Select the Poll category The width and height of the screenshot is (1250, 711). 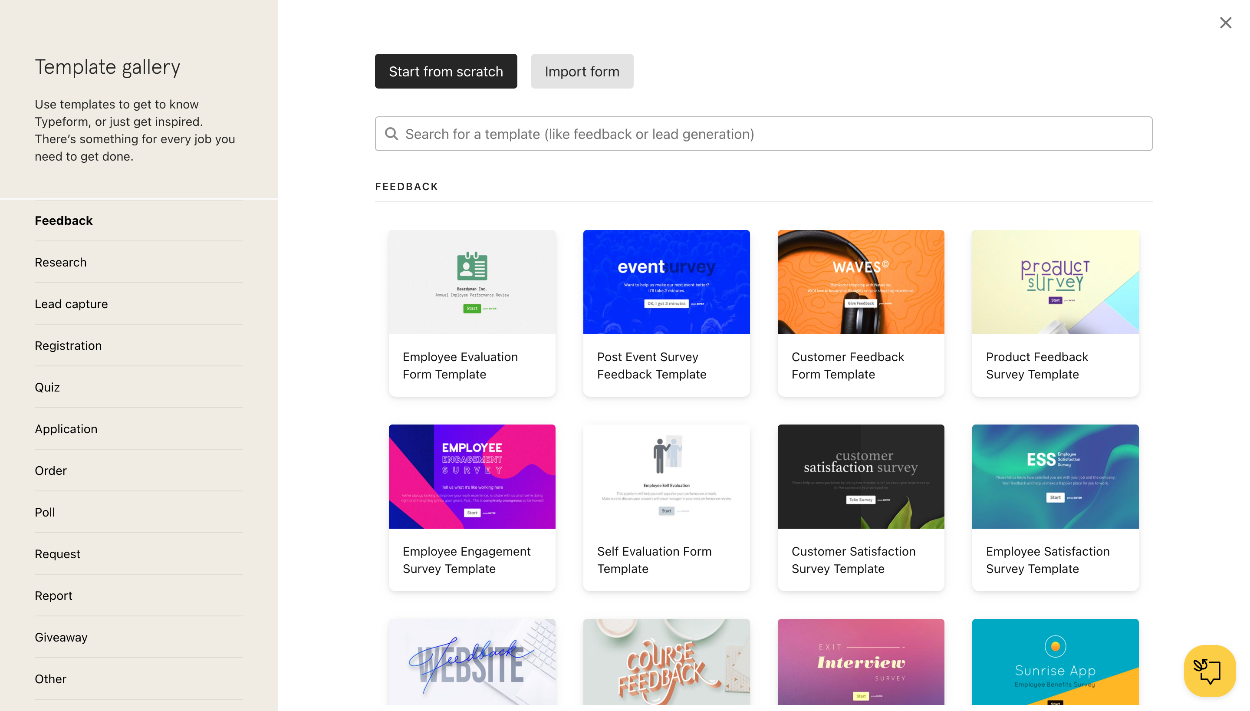pos(139,512)
